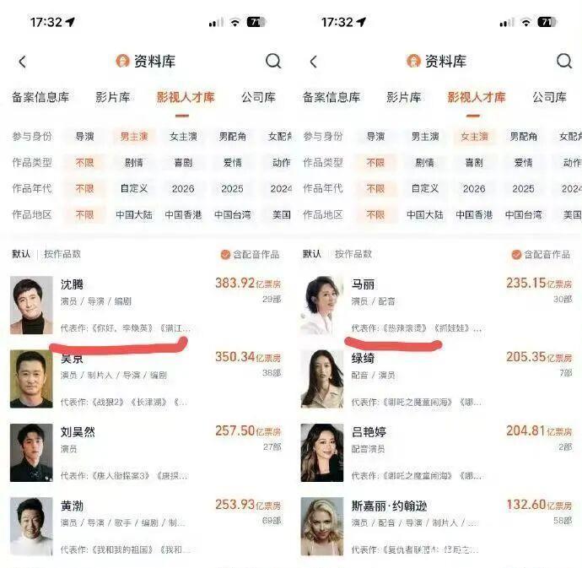Open 马丽 profile photo
Image resolution: width=582 pixels, height=568 pixels.
pos(322,305)
